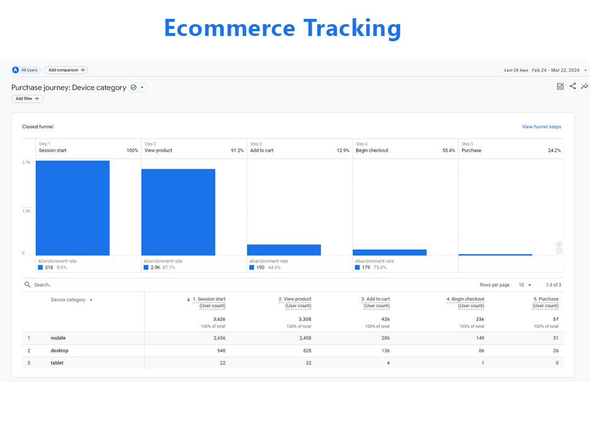Open the edit comparisons chart icon
590x442 pixels.
[x=560, y=87]
